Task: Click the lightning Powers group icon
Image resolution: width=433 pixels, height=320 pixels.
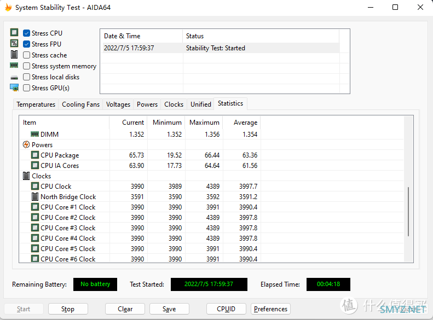Action: [x=26, y=144]
